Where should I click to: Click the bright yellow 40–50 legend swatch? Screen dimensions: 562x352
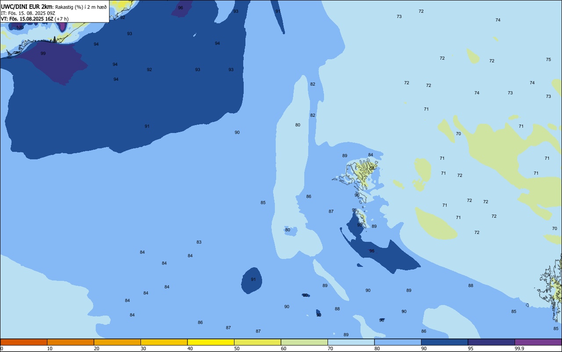tap(211, 342)
